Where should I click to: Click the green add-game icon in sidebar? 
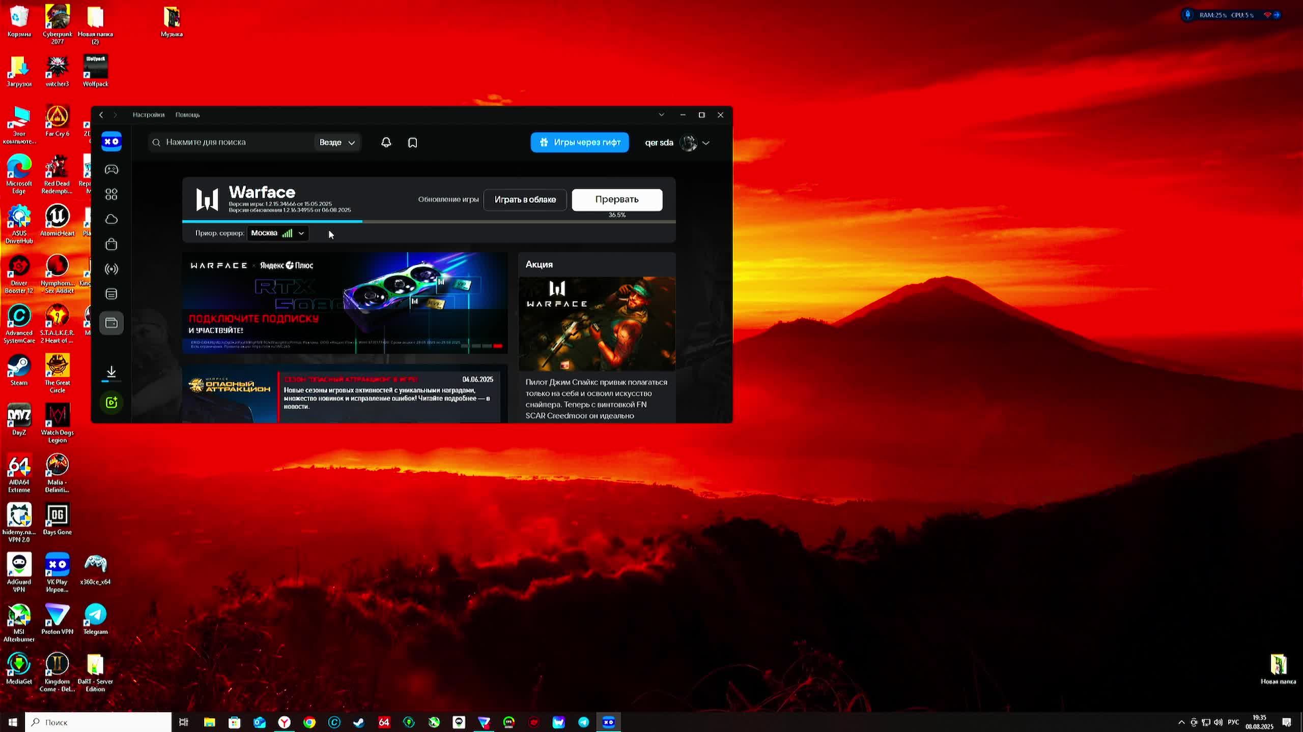(x=111, y=403)
